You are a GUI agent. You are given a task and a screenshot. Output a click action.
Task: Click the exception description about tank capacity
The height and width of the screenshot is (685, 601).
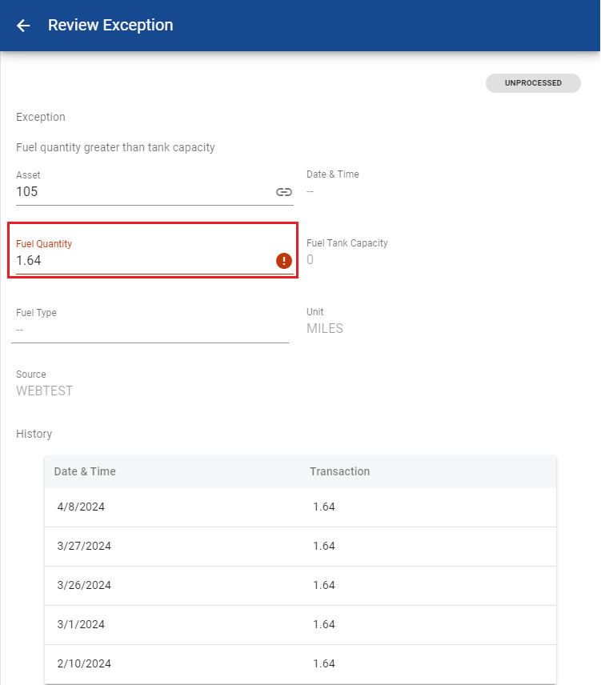115,148
